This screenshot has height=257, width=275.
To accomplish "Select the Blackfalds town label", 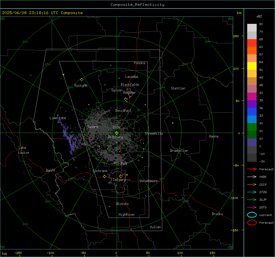I will pyautogui.click(x=130, y=85).
